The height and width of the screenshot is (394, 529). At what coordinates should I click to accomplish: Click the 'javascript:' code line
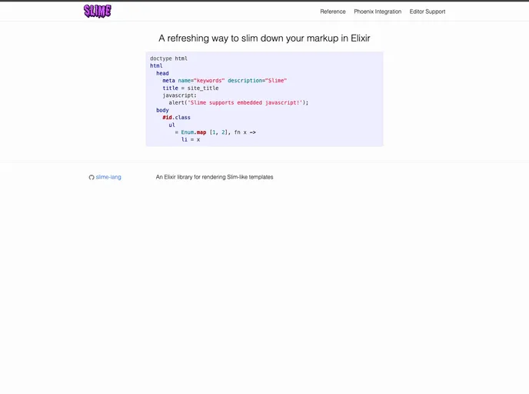coord(179,95)
